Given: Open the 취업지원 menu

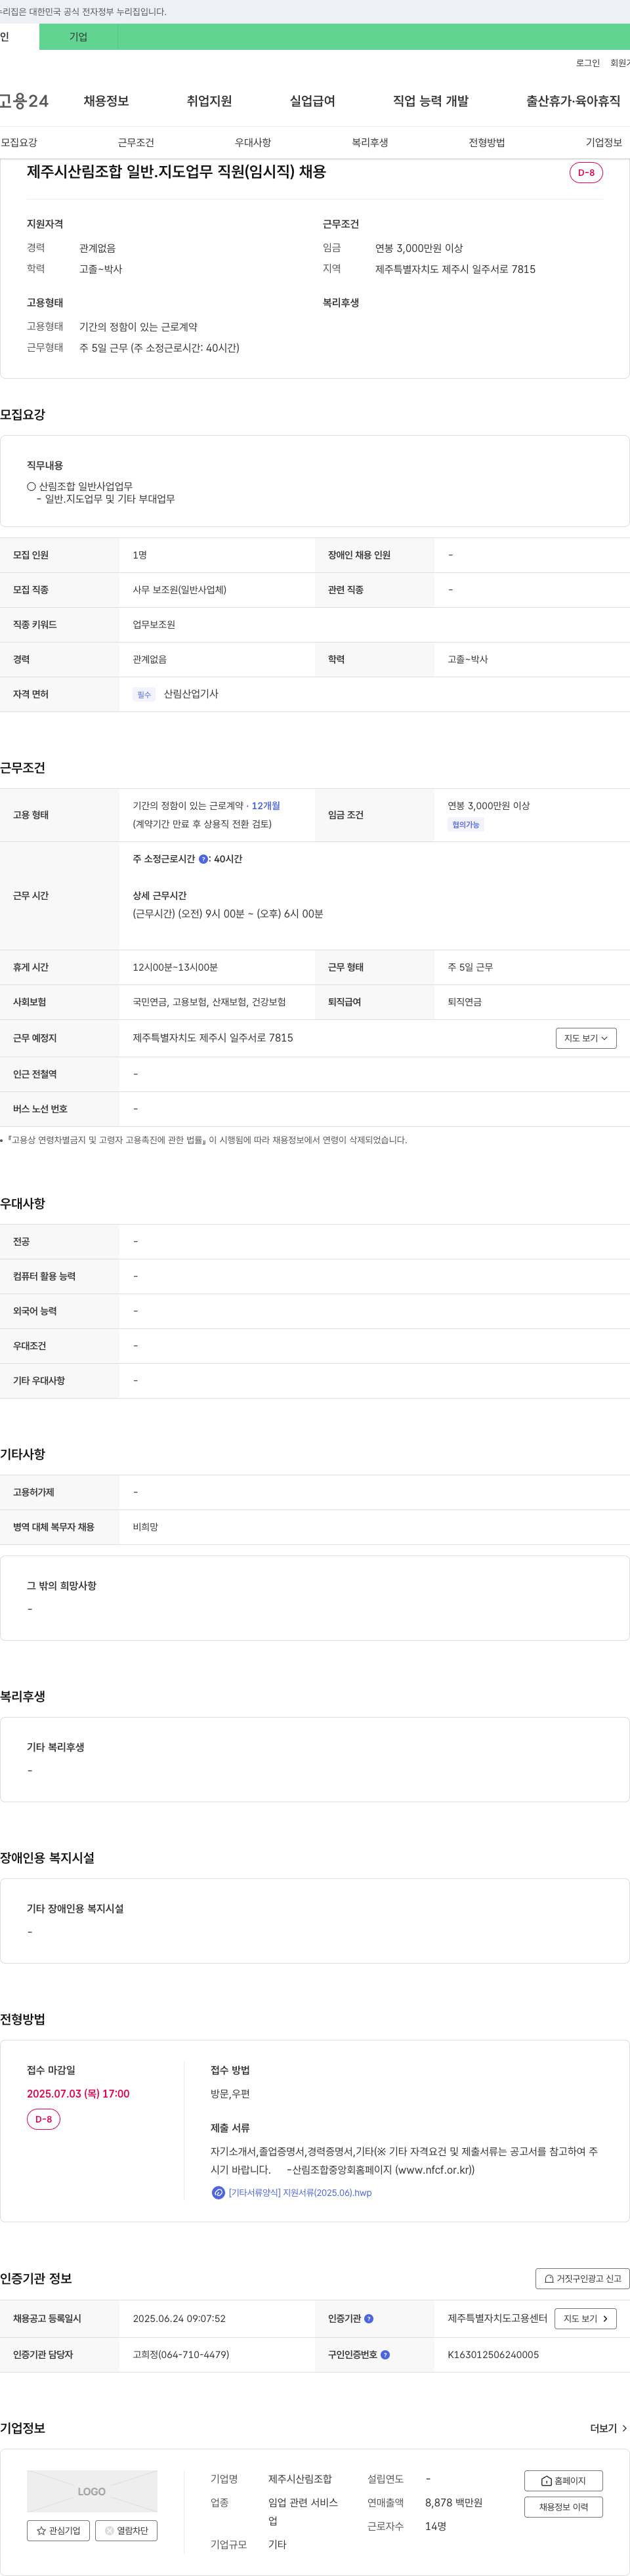Looking at the screenshot, I should (209, 101).
